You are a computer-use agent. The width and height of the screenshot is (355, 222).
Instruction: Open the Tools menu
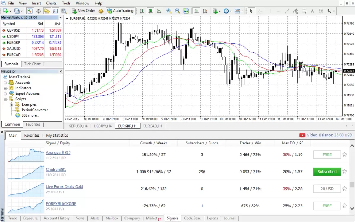[66, 3]
